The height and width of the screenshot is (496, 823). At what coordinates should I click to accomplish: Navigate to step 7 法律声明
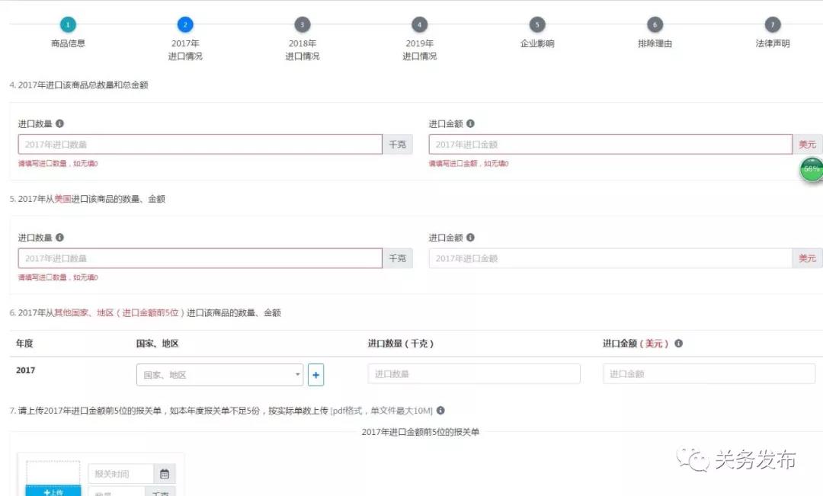coord(772,25)
